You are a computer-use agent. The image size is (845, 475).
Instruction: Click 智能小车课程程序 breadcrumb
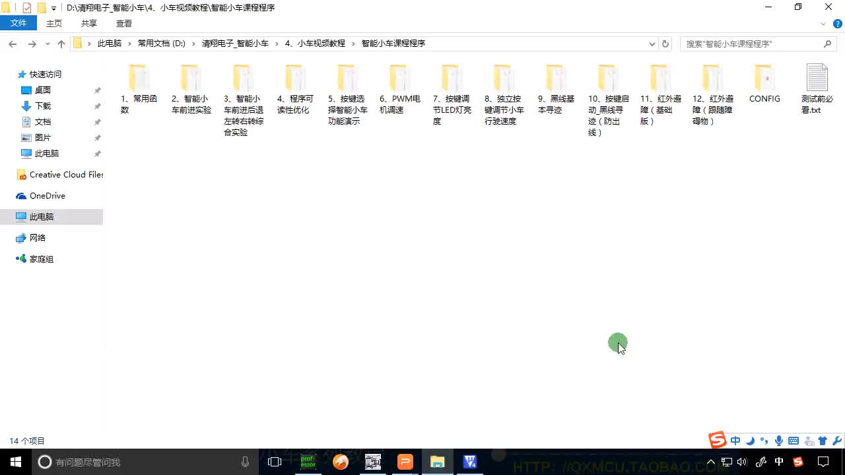pyautogui.click(x=393, y=44)
